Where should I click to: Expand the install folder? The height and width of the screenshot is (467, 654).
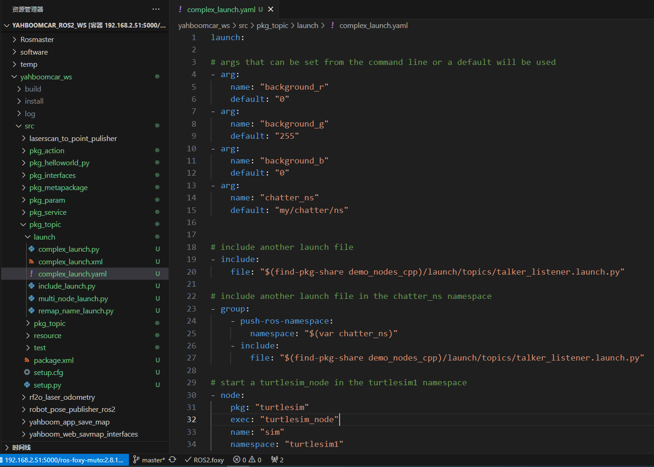pyautogui.click(x=19, y=101)
